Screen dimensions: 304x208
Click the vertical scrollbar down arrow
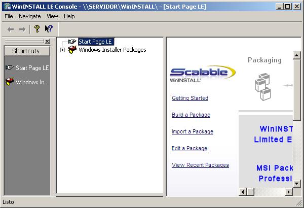point(297,183)
